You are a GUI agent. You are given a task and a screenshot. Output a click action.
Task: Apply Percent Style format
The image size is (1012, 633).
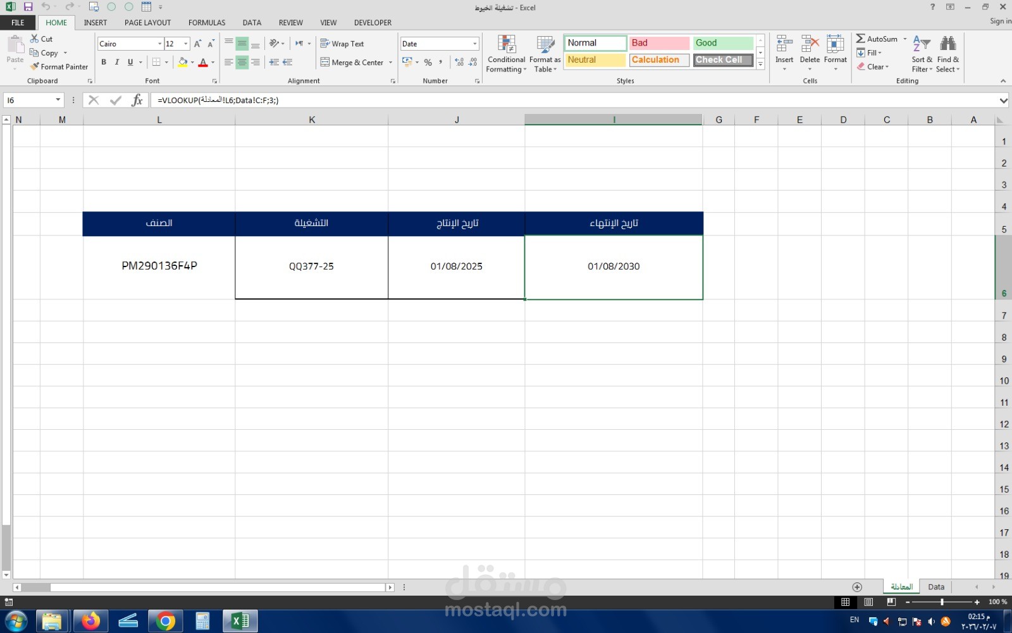pyautogui.click(x=428, y=62)
